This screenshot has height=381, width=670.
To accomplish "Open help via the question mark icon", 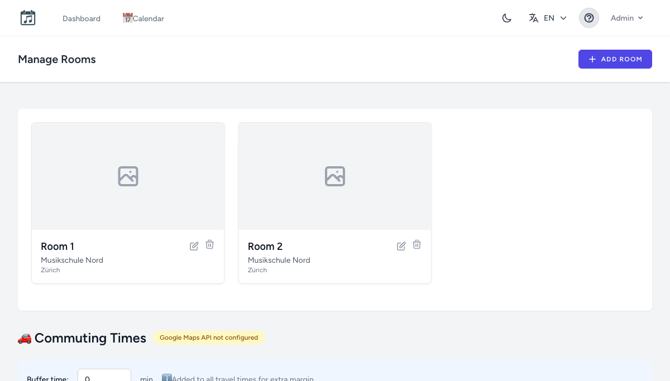I will point(589,18).
